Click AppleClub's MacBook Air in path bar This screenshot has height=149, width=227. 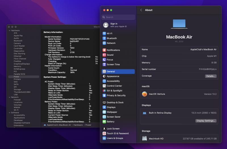59,125
